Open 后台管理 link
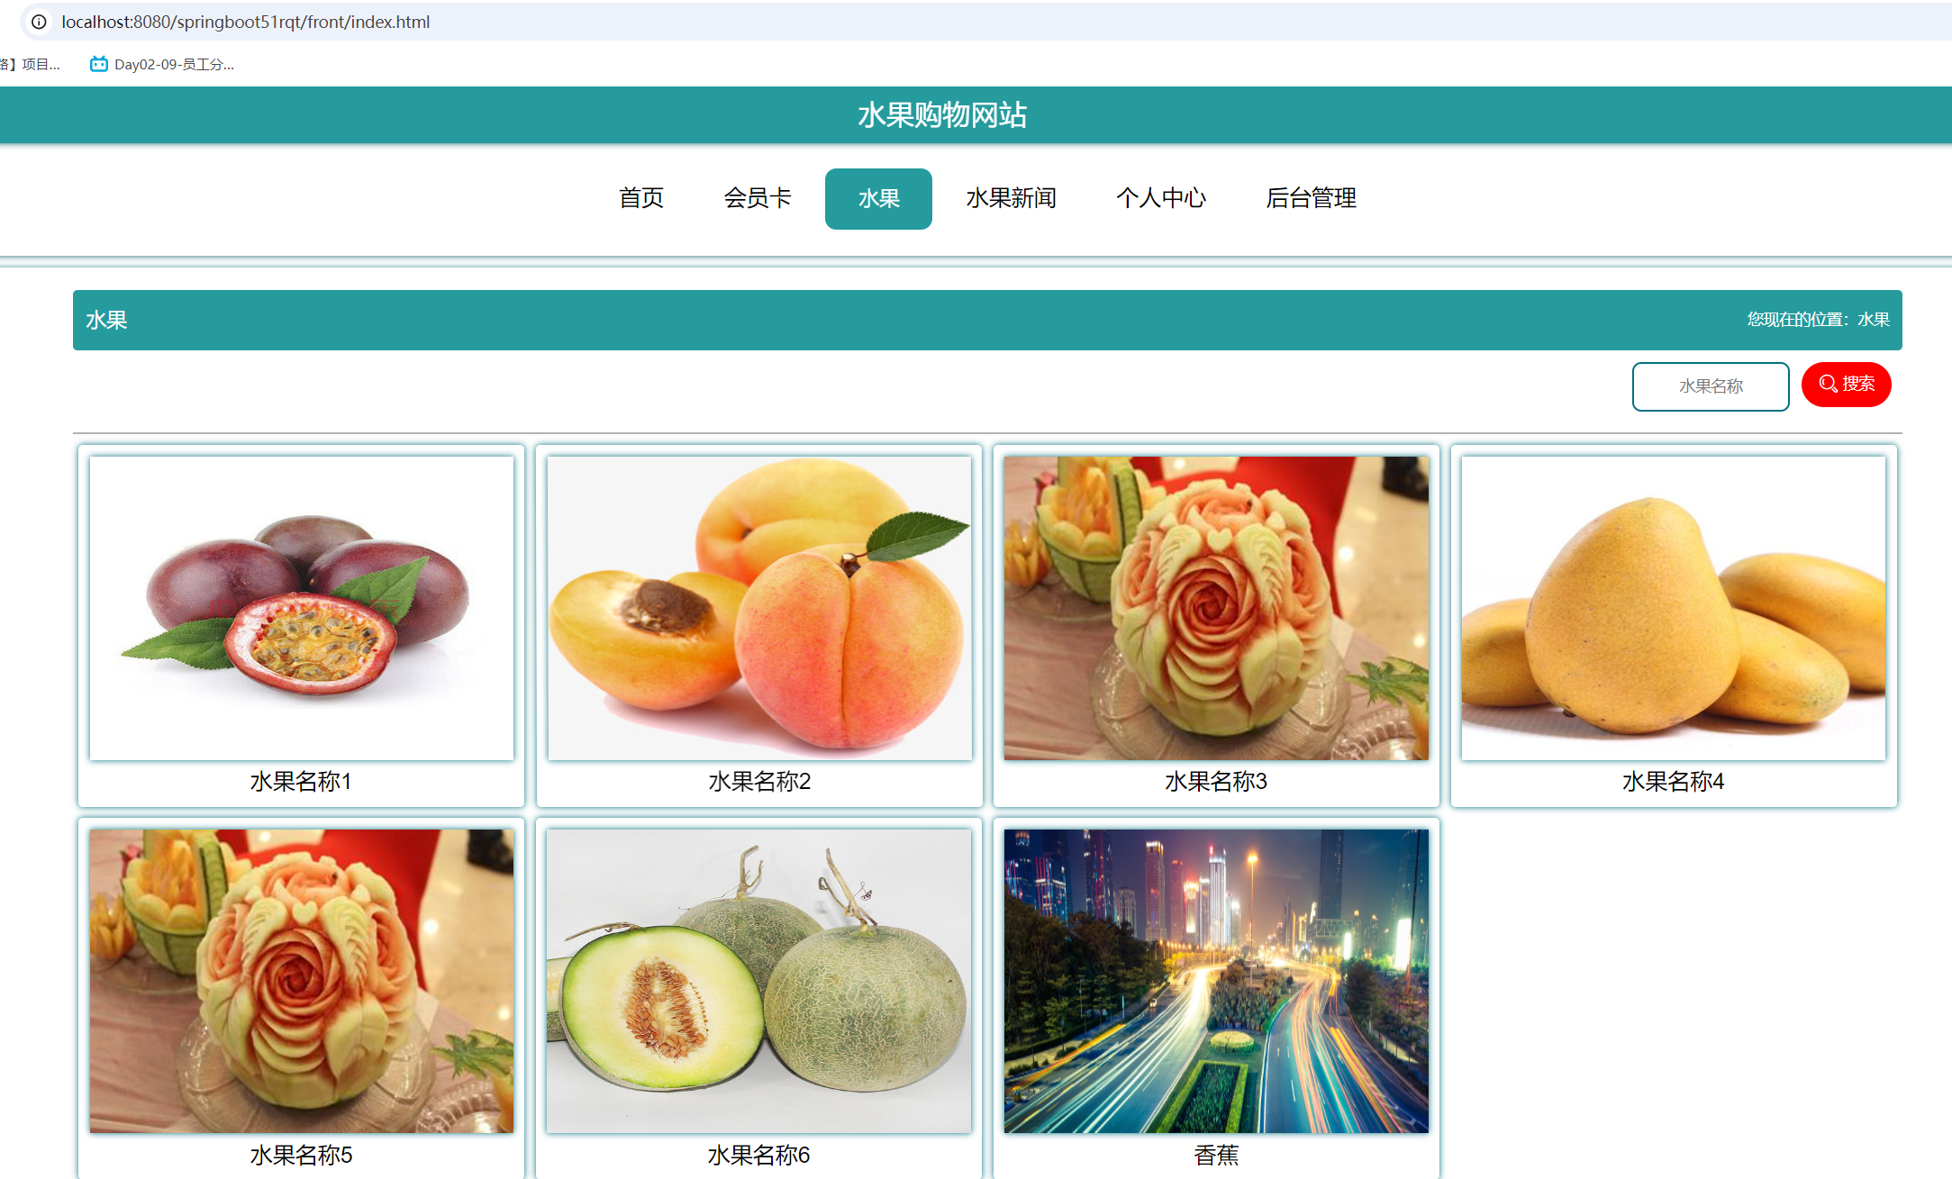This screenshot has height=1179, width=1952. [x=1311, y=198]
